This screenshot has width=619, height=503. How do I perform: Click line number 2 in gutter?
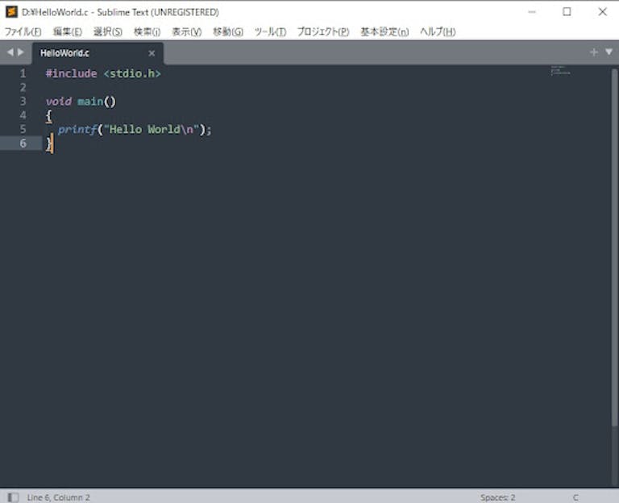coord(23,87)
